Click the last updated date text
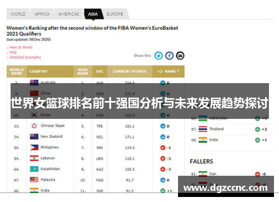The width and height of the screenshot is (279, 202). 28,40
